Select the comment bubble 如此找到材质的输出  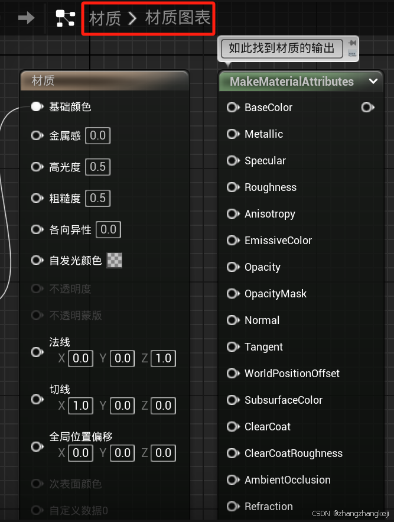[282, 48]
